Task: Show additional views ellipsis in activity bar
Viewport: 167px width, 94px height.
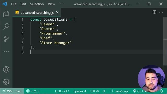Action: click(6, 51)
